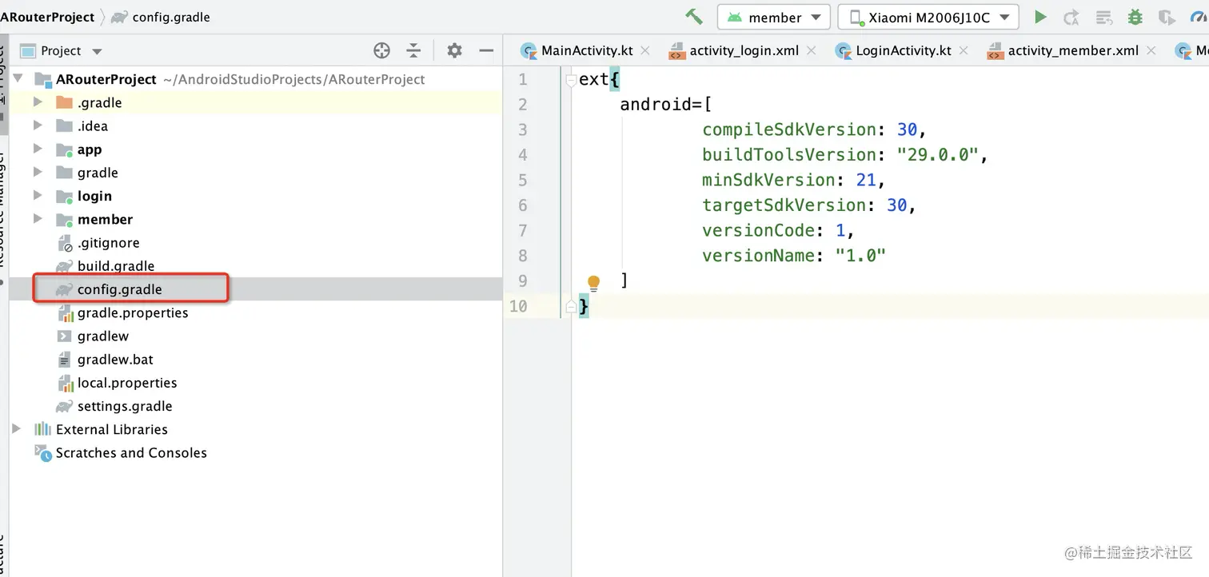The image size is (1209, 577).
Task: Collapse the ARouterProject root node
Action: click(x=17, y=79)
